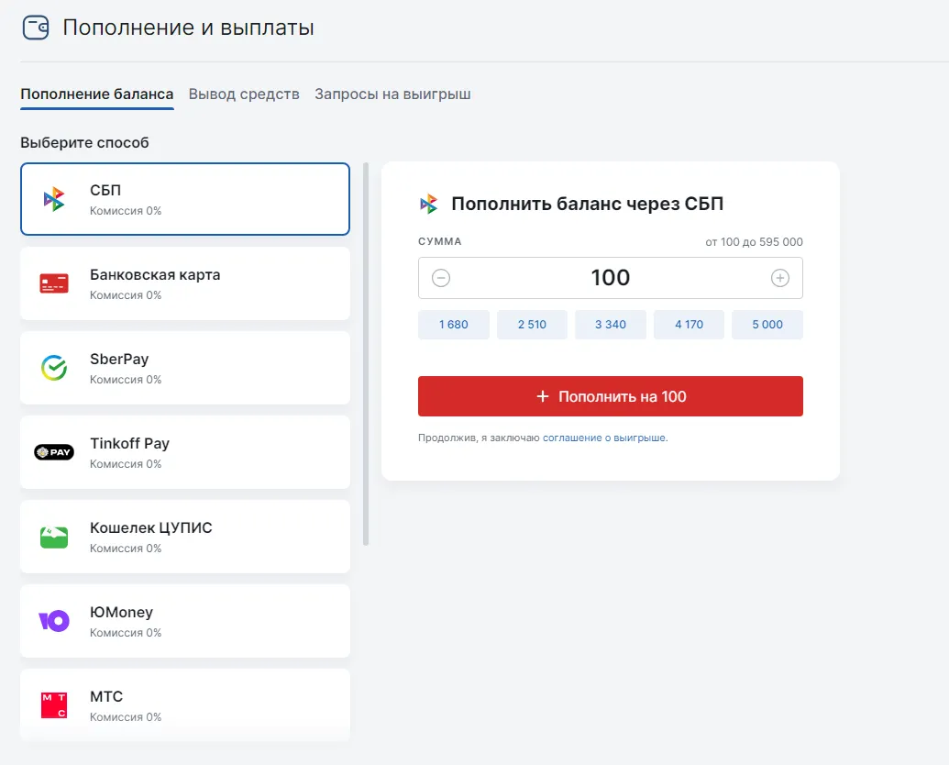949x765 pixels.
Task: Click the red МТС logo icon
Action: point(54,705)
